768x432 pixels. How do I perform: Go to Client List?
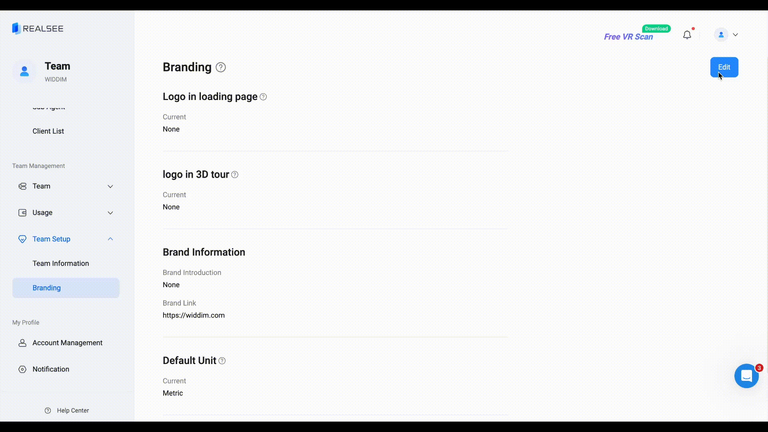coord(48,131)
